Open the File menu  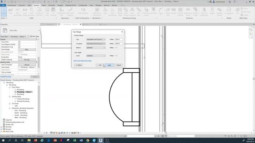(x=3, y=5)
